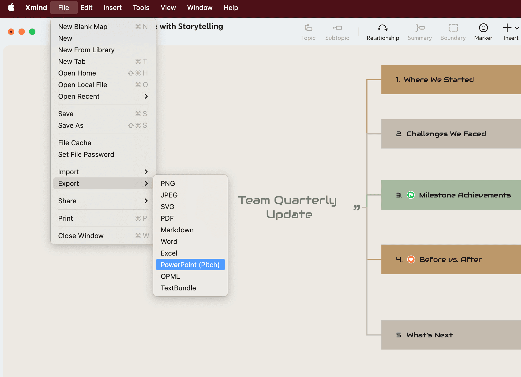Export as Markdown
The width and height of the screenshot is (521, 377).
tap(190, 230)
